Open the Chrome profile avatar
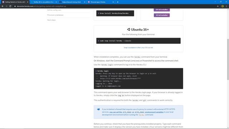 (x=223, y=6)
